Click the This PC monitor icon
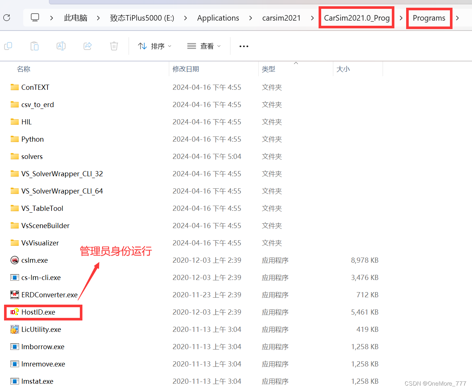 pos(35,18)
